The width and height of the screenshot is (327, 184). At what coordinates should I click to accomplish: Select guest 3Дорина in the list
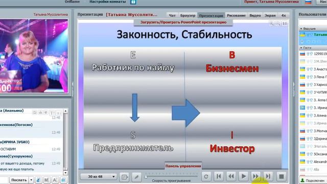pyautogui.click(x=313, y=139)
